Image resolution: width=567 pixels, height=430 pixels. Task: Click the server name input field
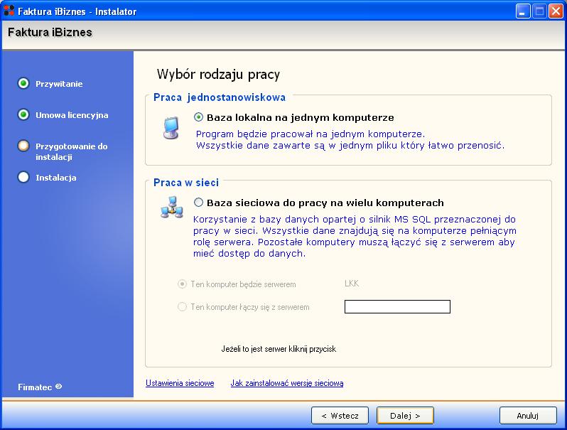(397, 306)
